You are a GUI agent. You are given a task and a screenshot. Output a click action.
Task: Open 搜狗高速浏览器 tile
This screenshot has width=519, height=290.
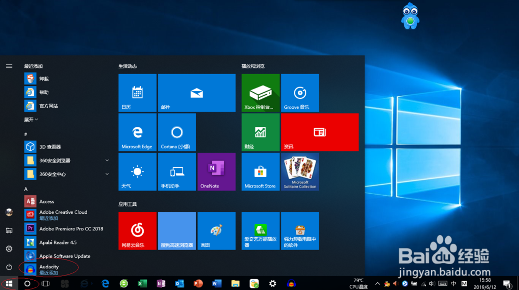click(177, 230)
